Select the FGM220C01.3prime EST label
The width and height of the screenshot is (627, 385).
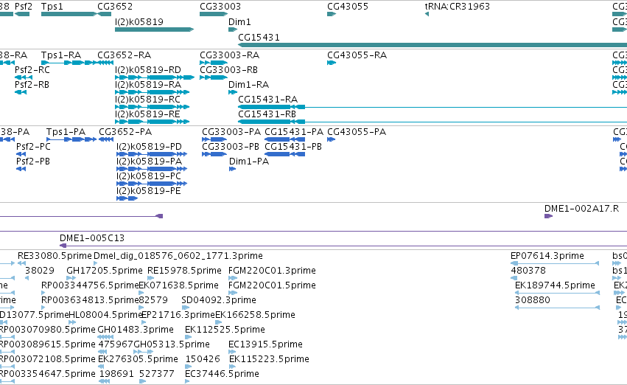(272, 271)
